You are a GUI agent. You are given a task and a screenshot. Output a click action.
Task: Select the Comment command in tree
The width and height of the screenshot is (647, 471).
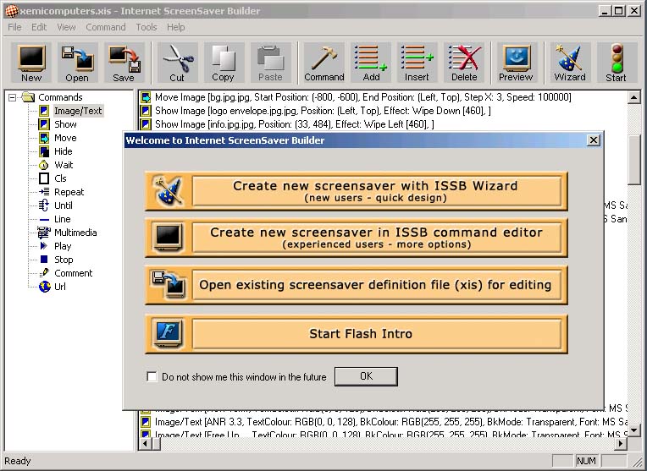(74, 273)
